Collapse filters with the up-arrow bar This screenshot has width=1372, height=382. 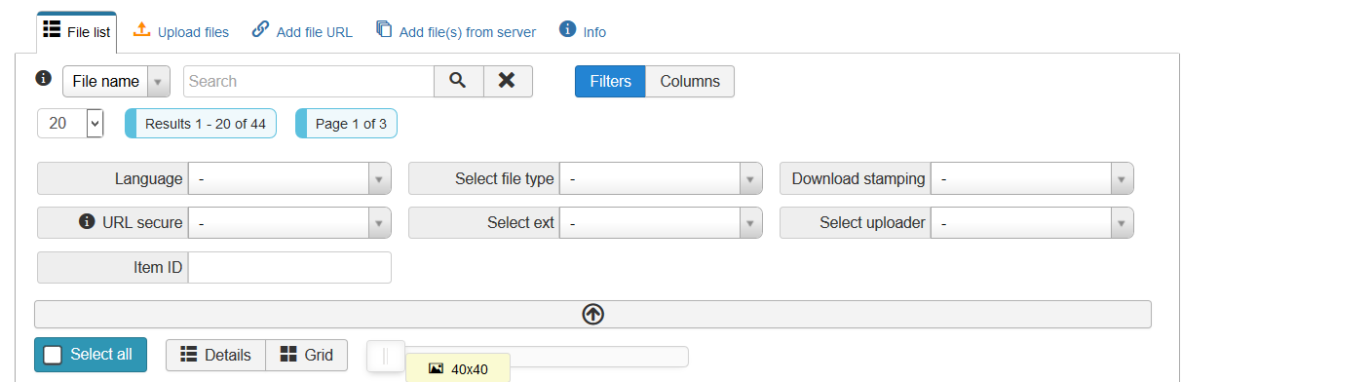[x=592, y=314]
